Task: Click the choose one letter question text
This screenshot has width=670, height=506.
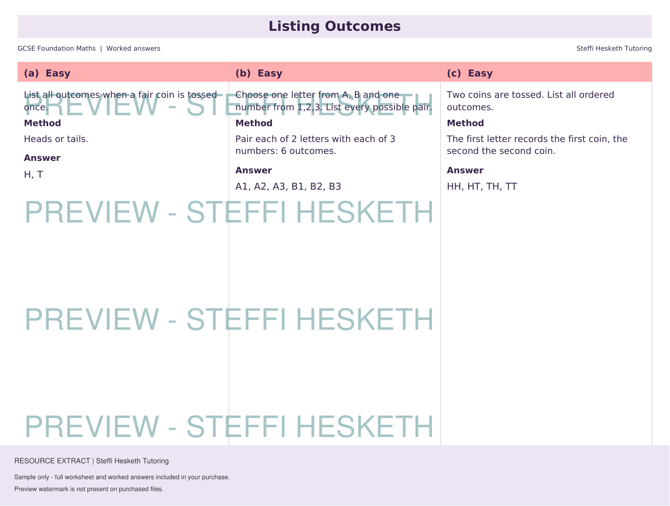Action: pyautogui.click(x=334, y=101)
